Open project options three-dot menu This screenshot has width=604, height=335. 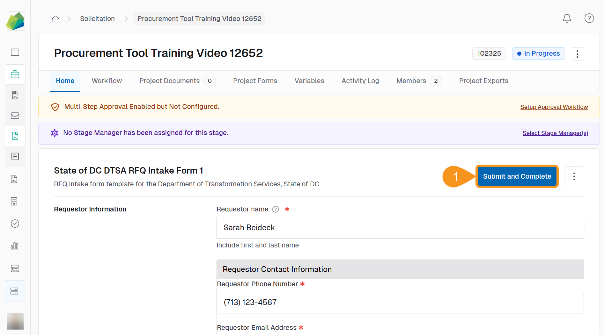point(577,54)
